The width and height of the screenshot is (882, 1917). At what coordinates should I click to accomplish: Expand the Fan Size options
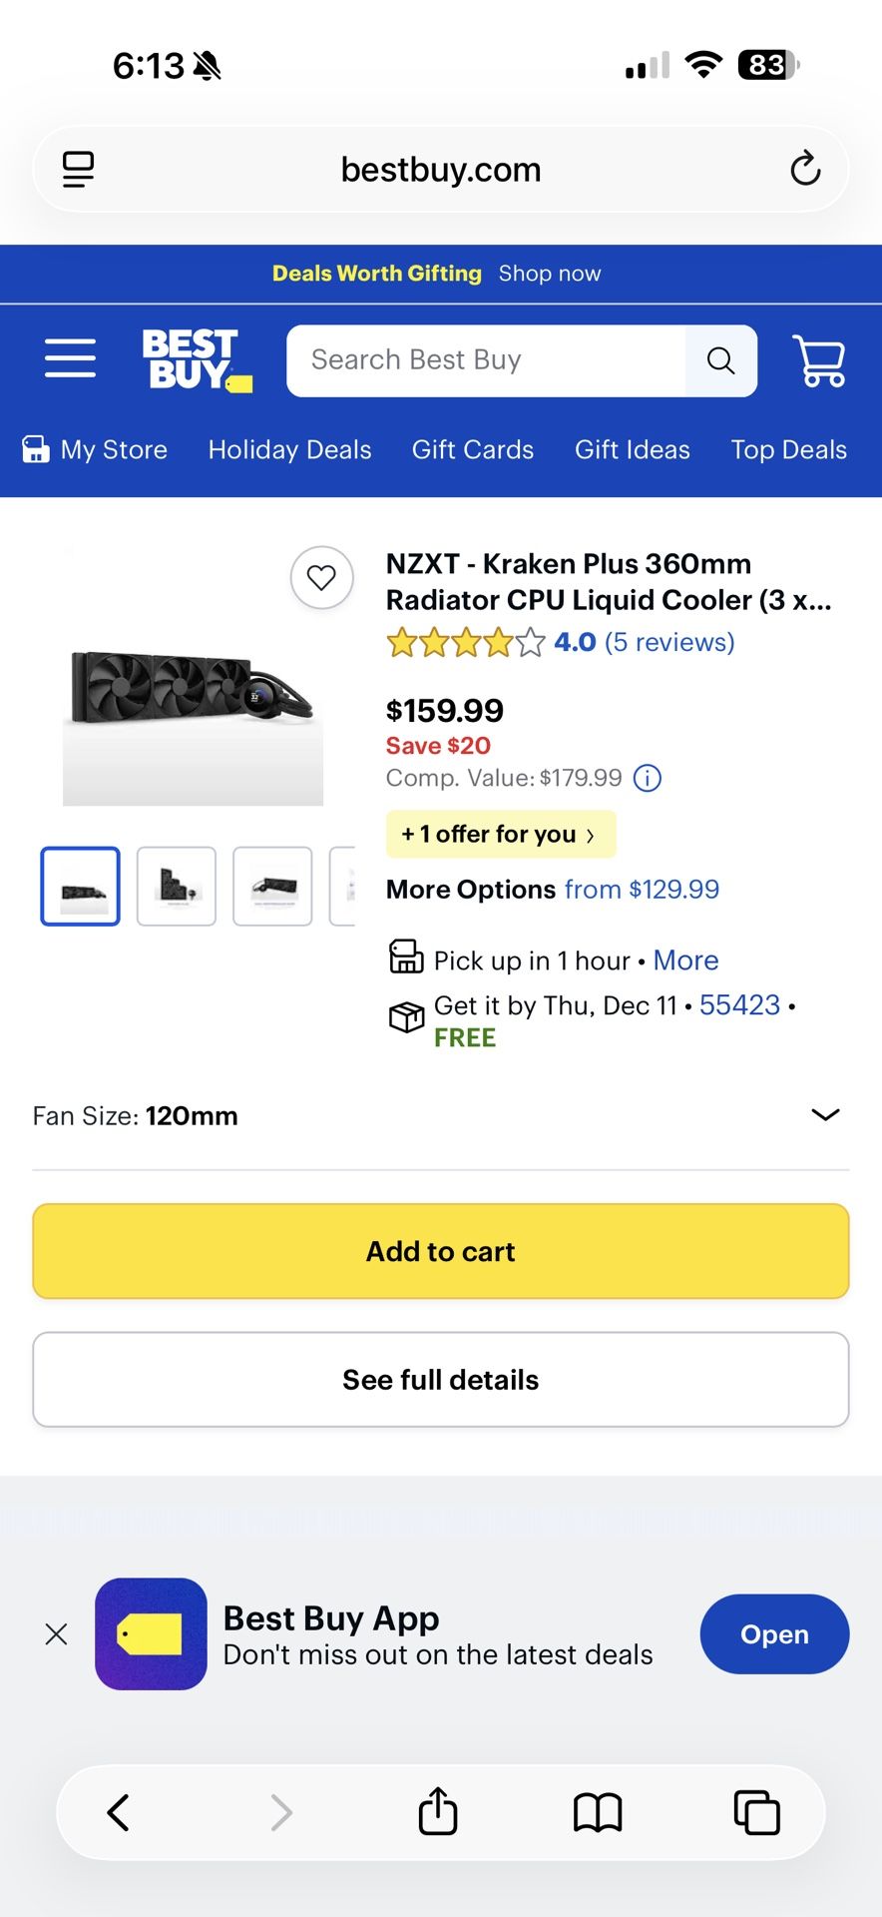click(x=826, y=1114)
